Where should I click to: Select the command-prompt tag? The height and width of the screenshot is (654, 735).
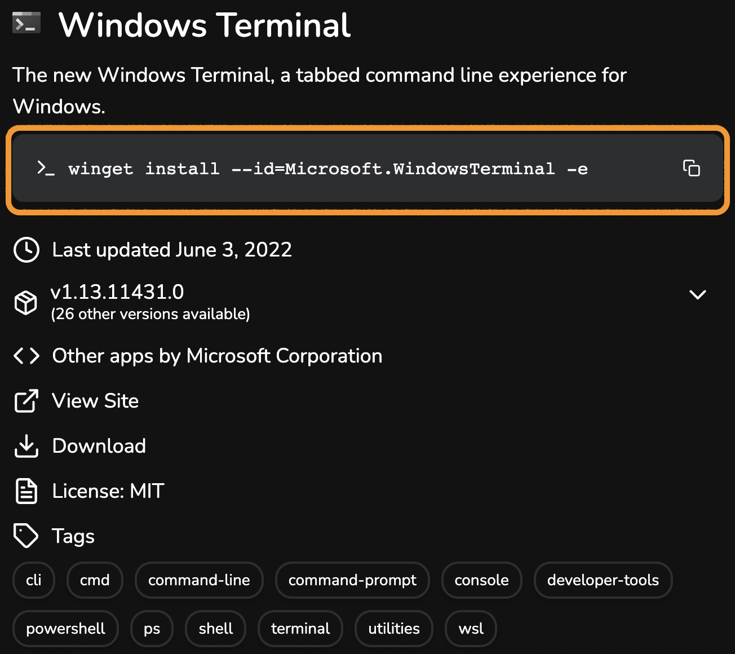352,580
